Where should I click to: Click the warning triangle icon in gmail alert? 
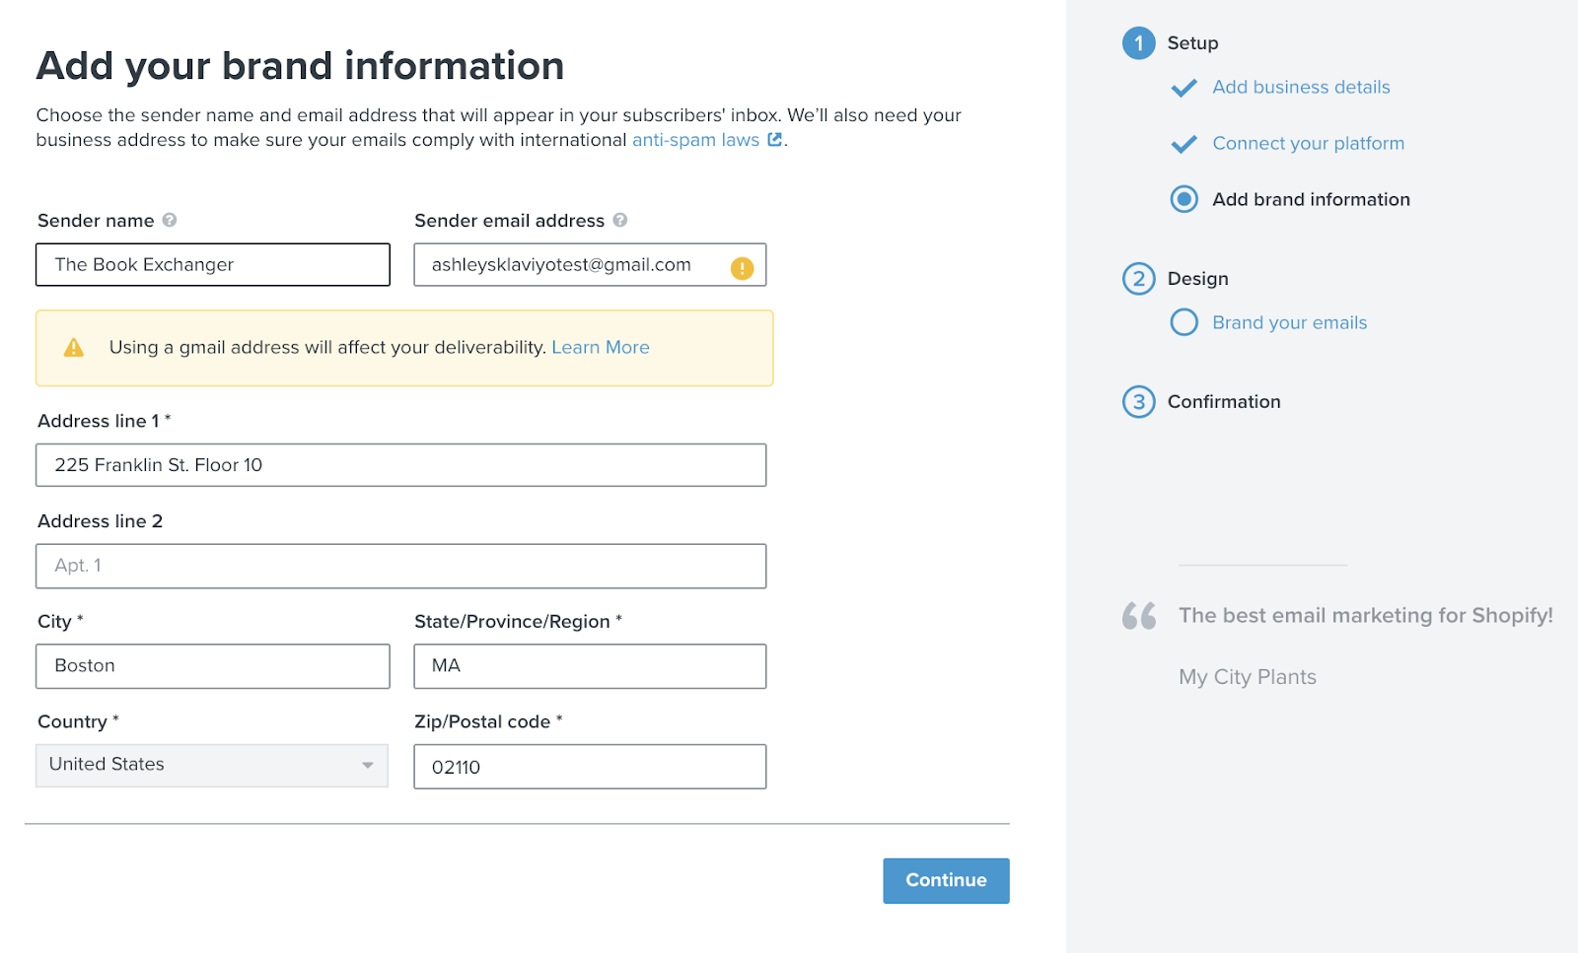tap(74, 347)
